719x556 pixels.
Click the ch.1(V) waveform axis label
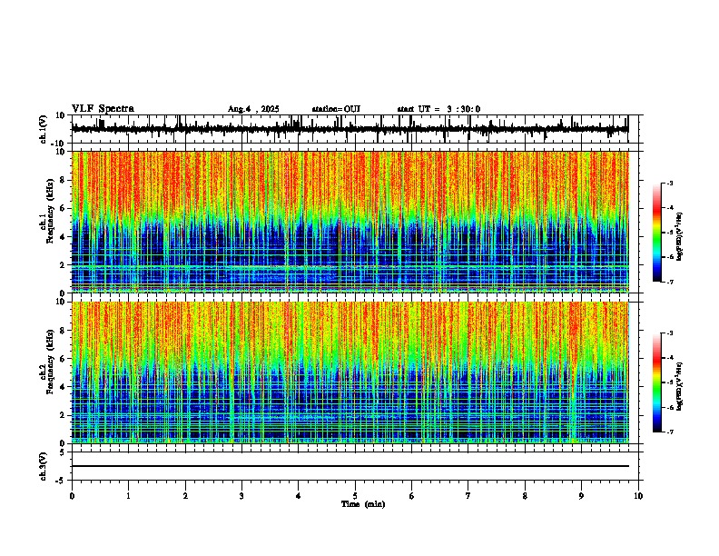[x=44, y=129]
